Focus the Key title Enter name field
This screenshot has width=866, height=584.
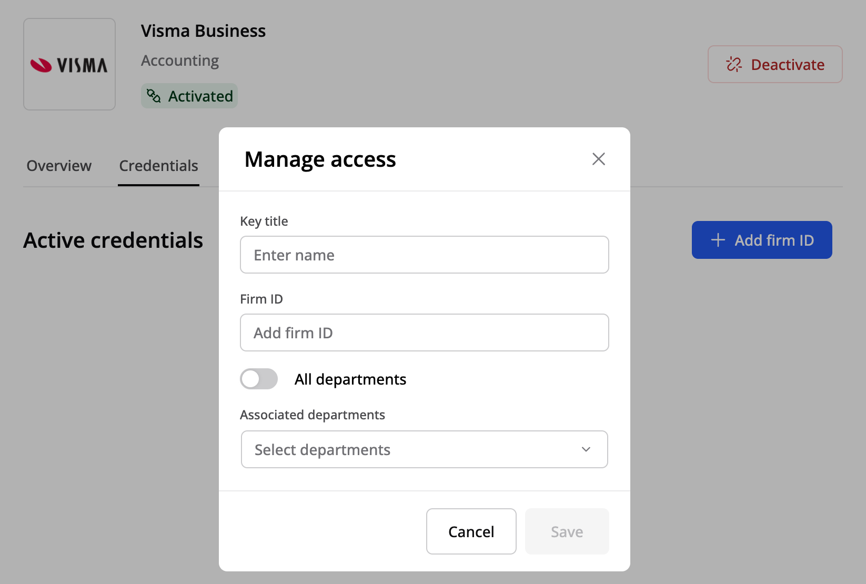[x=424, y=255]
